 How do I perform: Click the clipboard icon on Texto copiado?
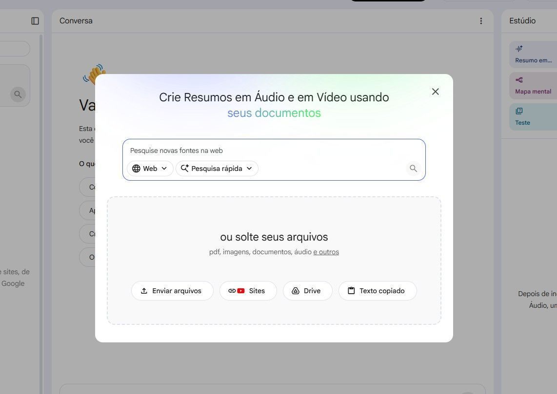coord(351,291)
